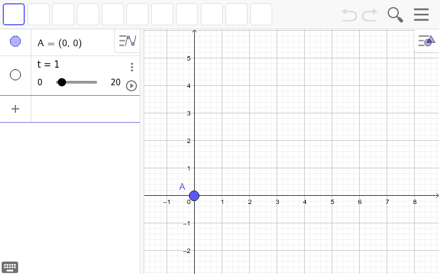Image resolution: width=440 pixels, height=275 pixels.
Task: Click the x-axis label 5
Action: pyautogui.click(x=332, y=202)
